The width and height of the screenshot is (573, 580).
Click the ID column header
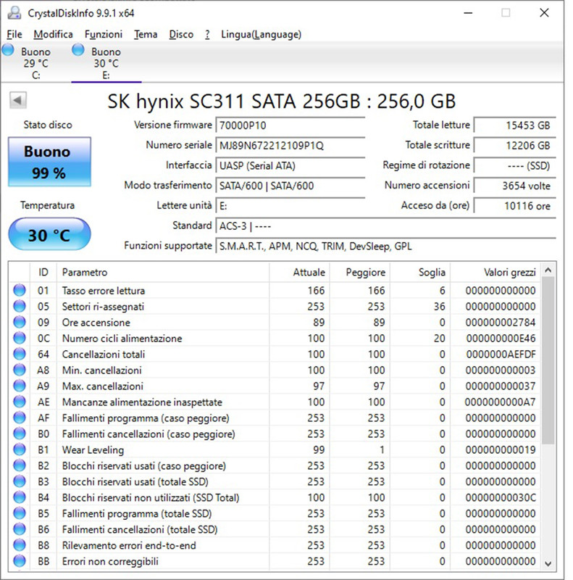coord(43,273)
